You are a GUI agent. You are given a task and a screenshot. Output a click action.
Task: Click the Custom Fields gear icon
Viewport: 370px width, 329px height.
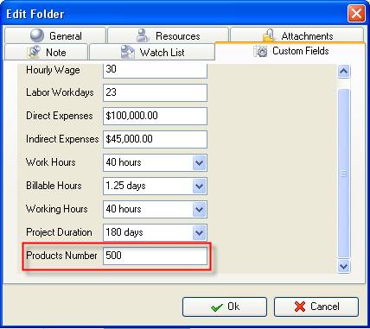pos(260,51)
